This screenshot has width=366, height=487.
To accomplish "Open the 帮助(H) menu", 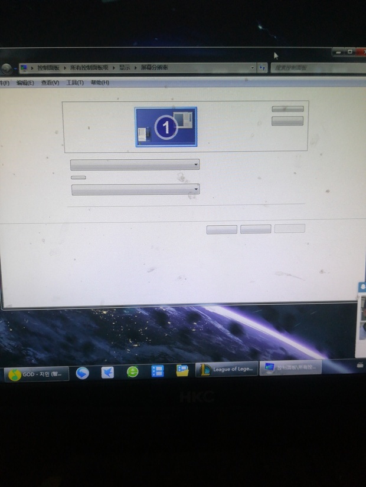I will pos(100,83).
